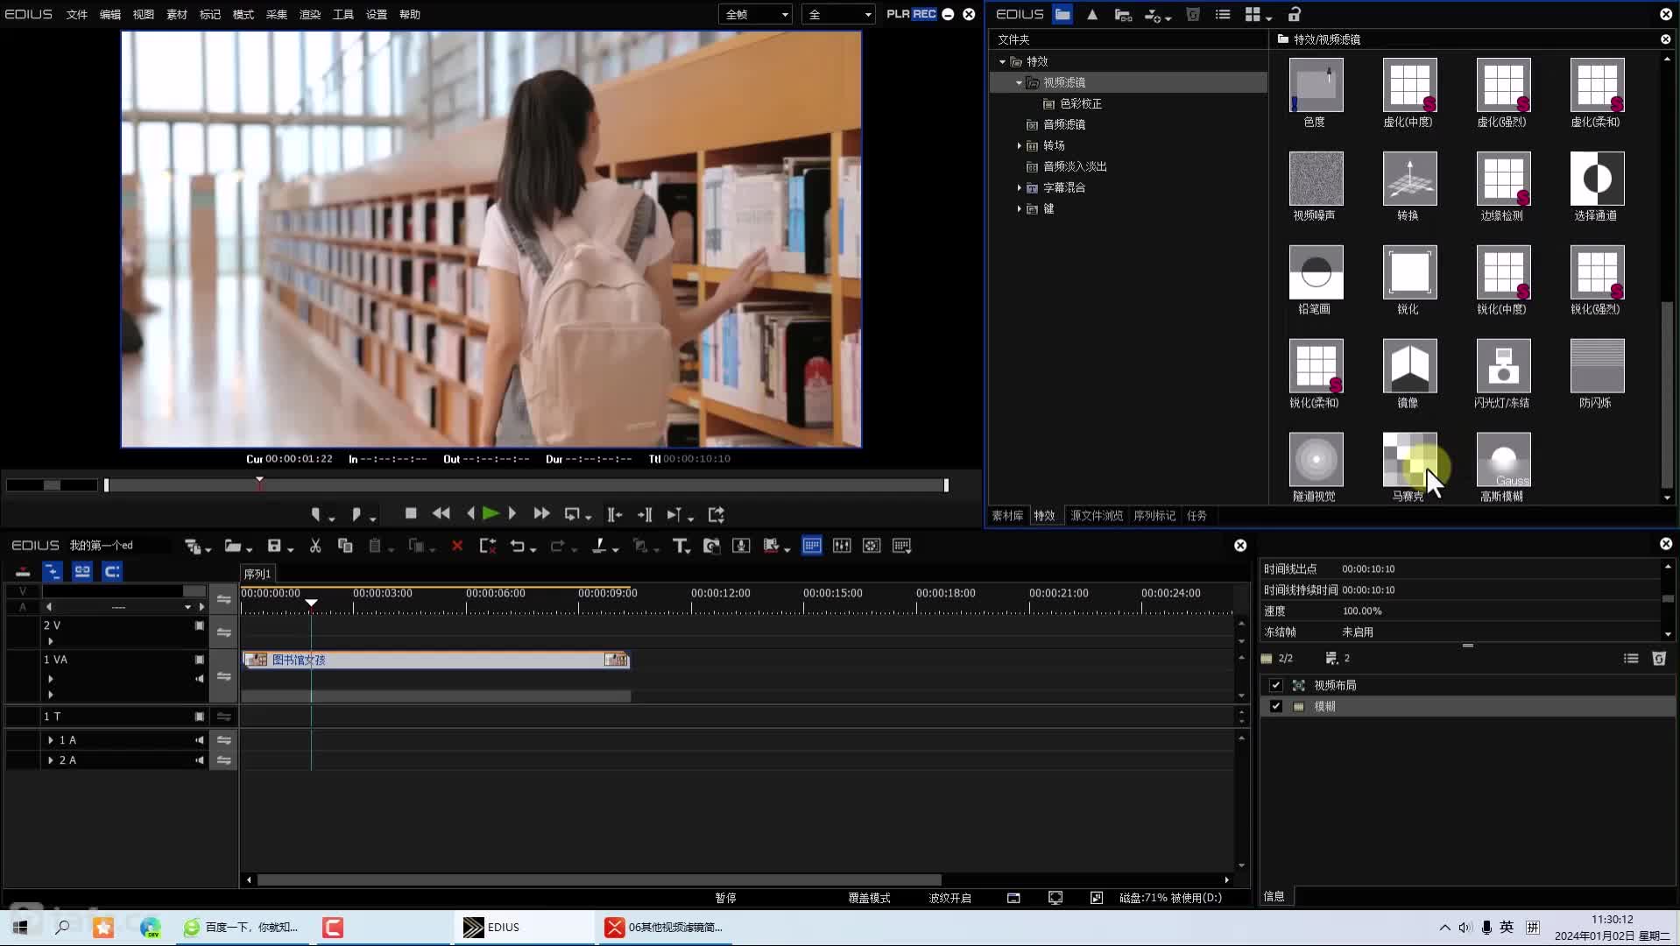Click the stop playback button
Viewport: 1680px width, 946px height.
tap(411, 513)
